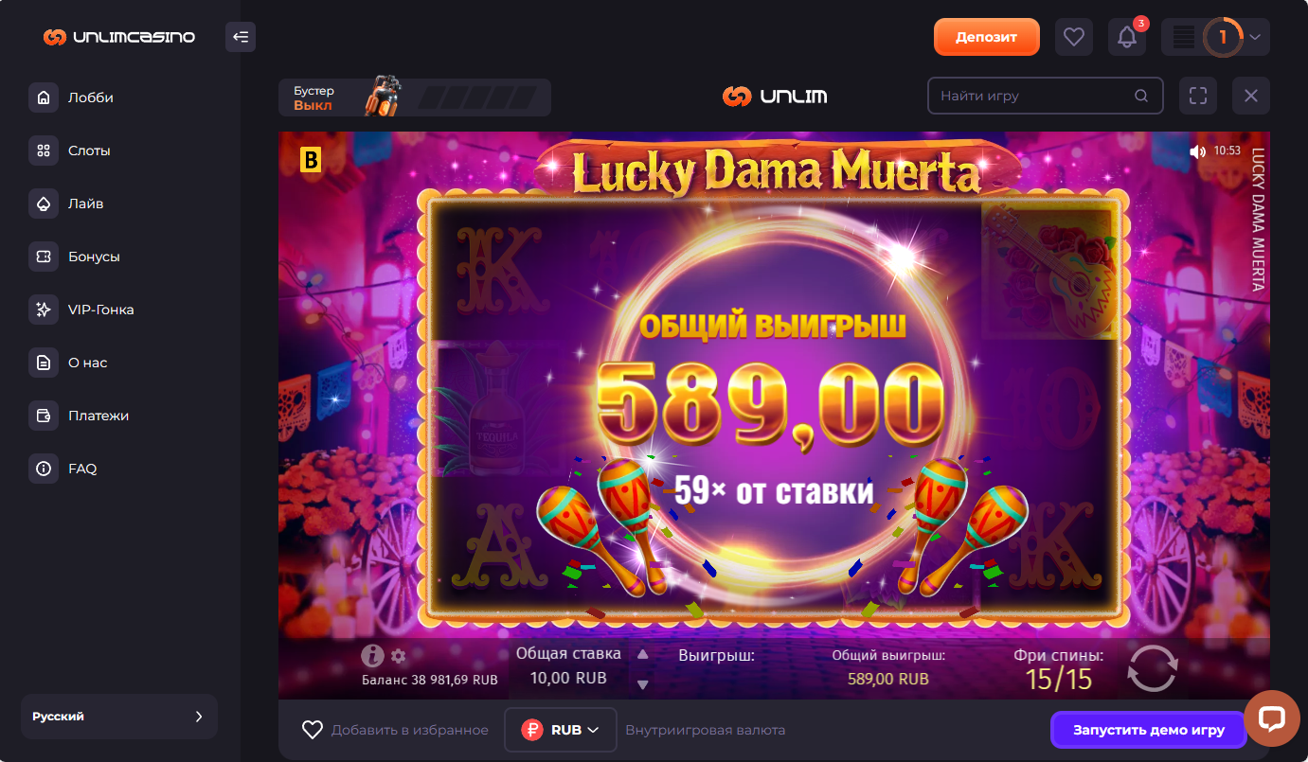
Task: Open game settings gear icon
Action: click(399, 656)
